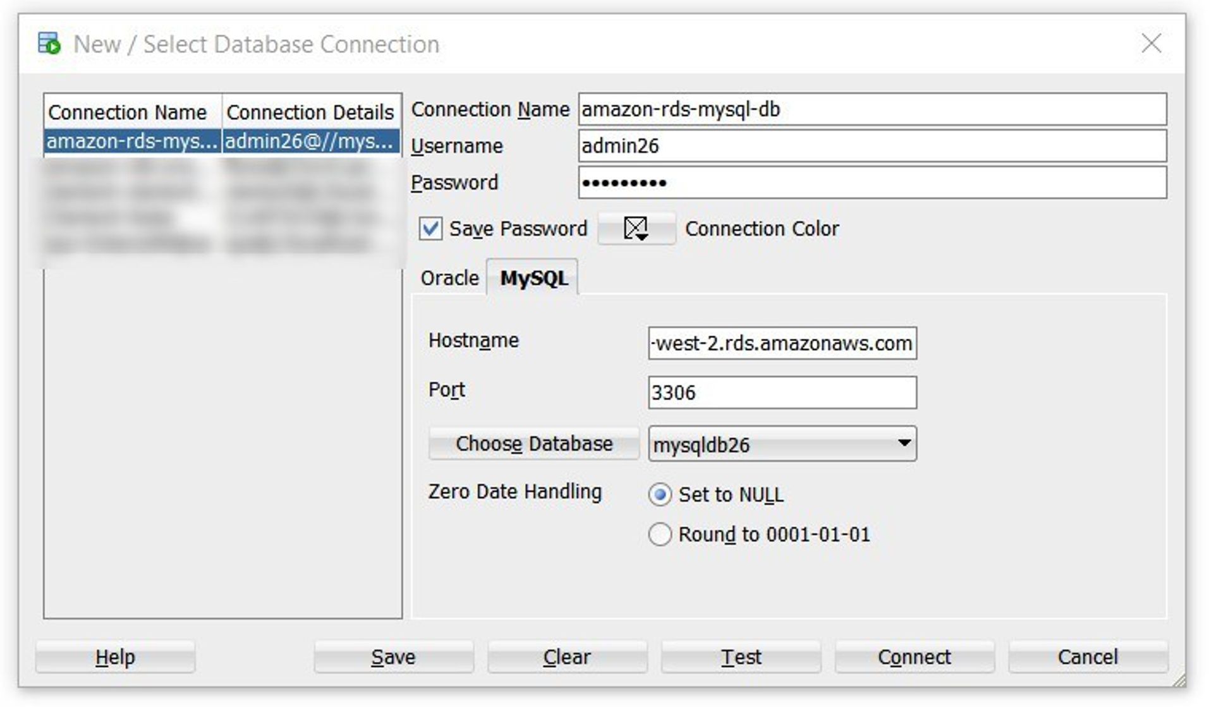Focus the Password input field

[872, 183]
